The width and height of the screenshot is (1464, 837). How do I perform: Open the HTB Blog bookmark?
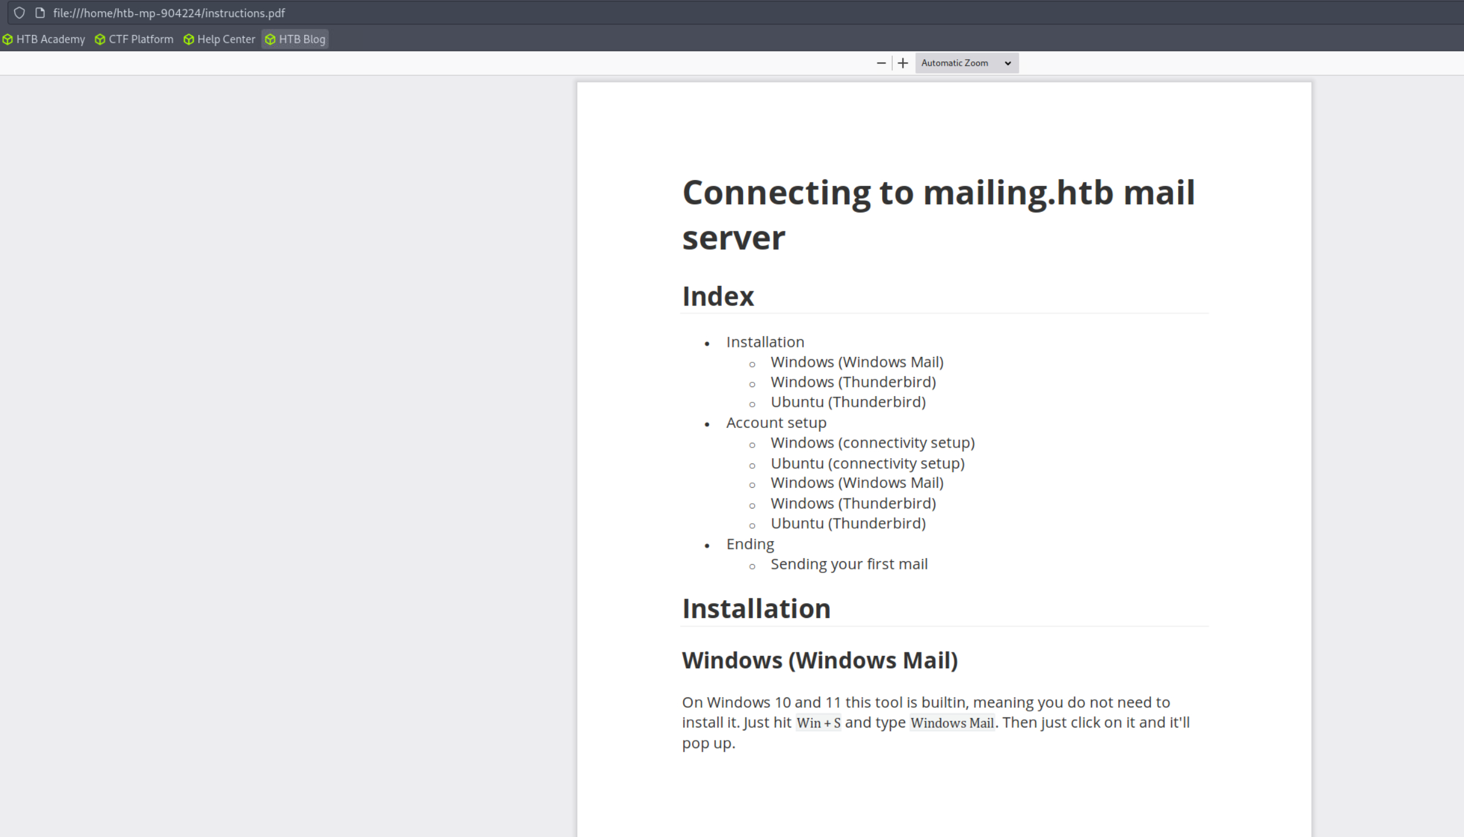click(295, 39)
